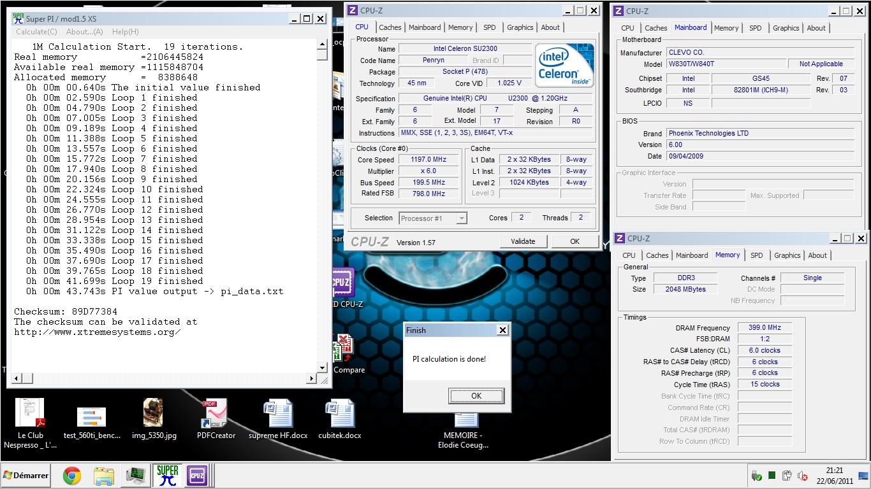Viewport: 871px width, 489px height.
Task: Open Windows Explorer folder in taskbar
Action: point(103,476)
